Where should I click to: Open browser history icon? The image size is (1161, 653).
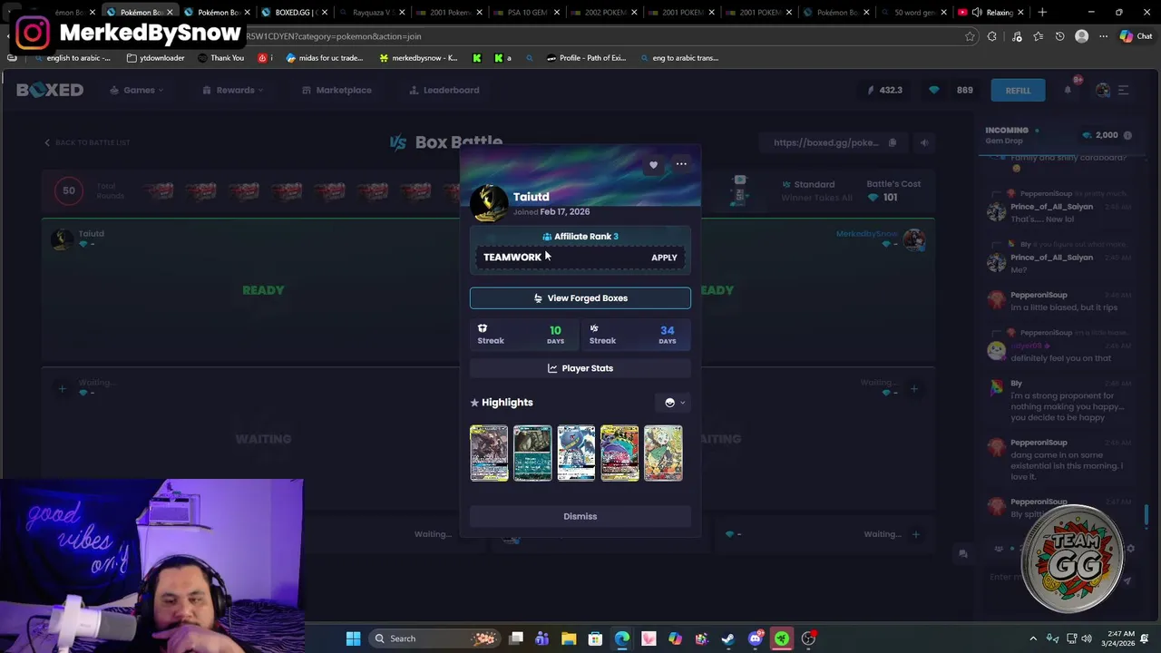1059,36
